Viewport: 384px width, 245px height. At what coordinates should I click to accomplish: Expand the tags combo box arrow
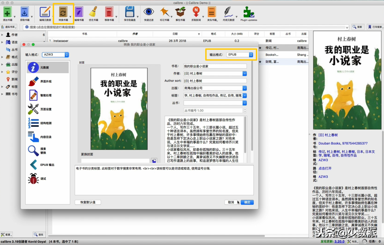[x=244, y=95]
